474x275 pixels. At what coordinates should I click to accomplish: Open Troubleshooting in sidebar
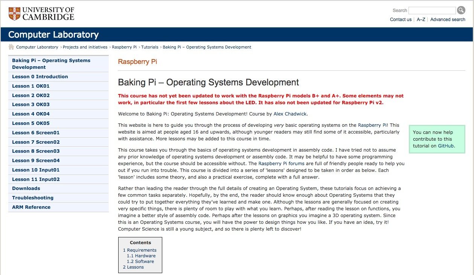point(58,198)
